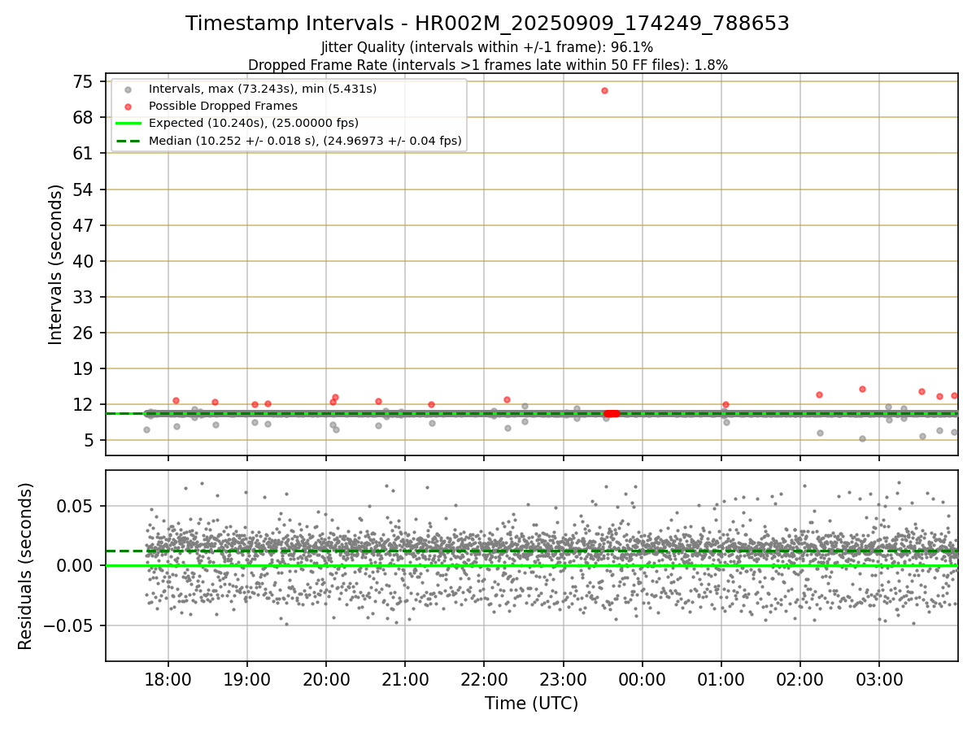Click the '00:00' time tick label

point(643,679)
